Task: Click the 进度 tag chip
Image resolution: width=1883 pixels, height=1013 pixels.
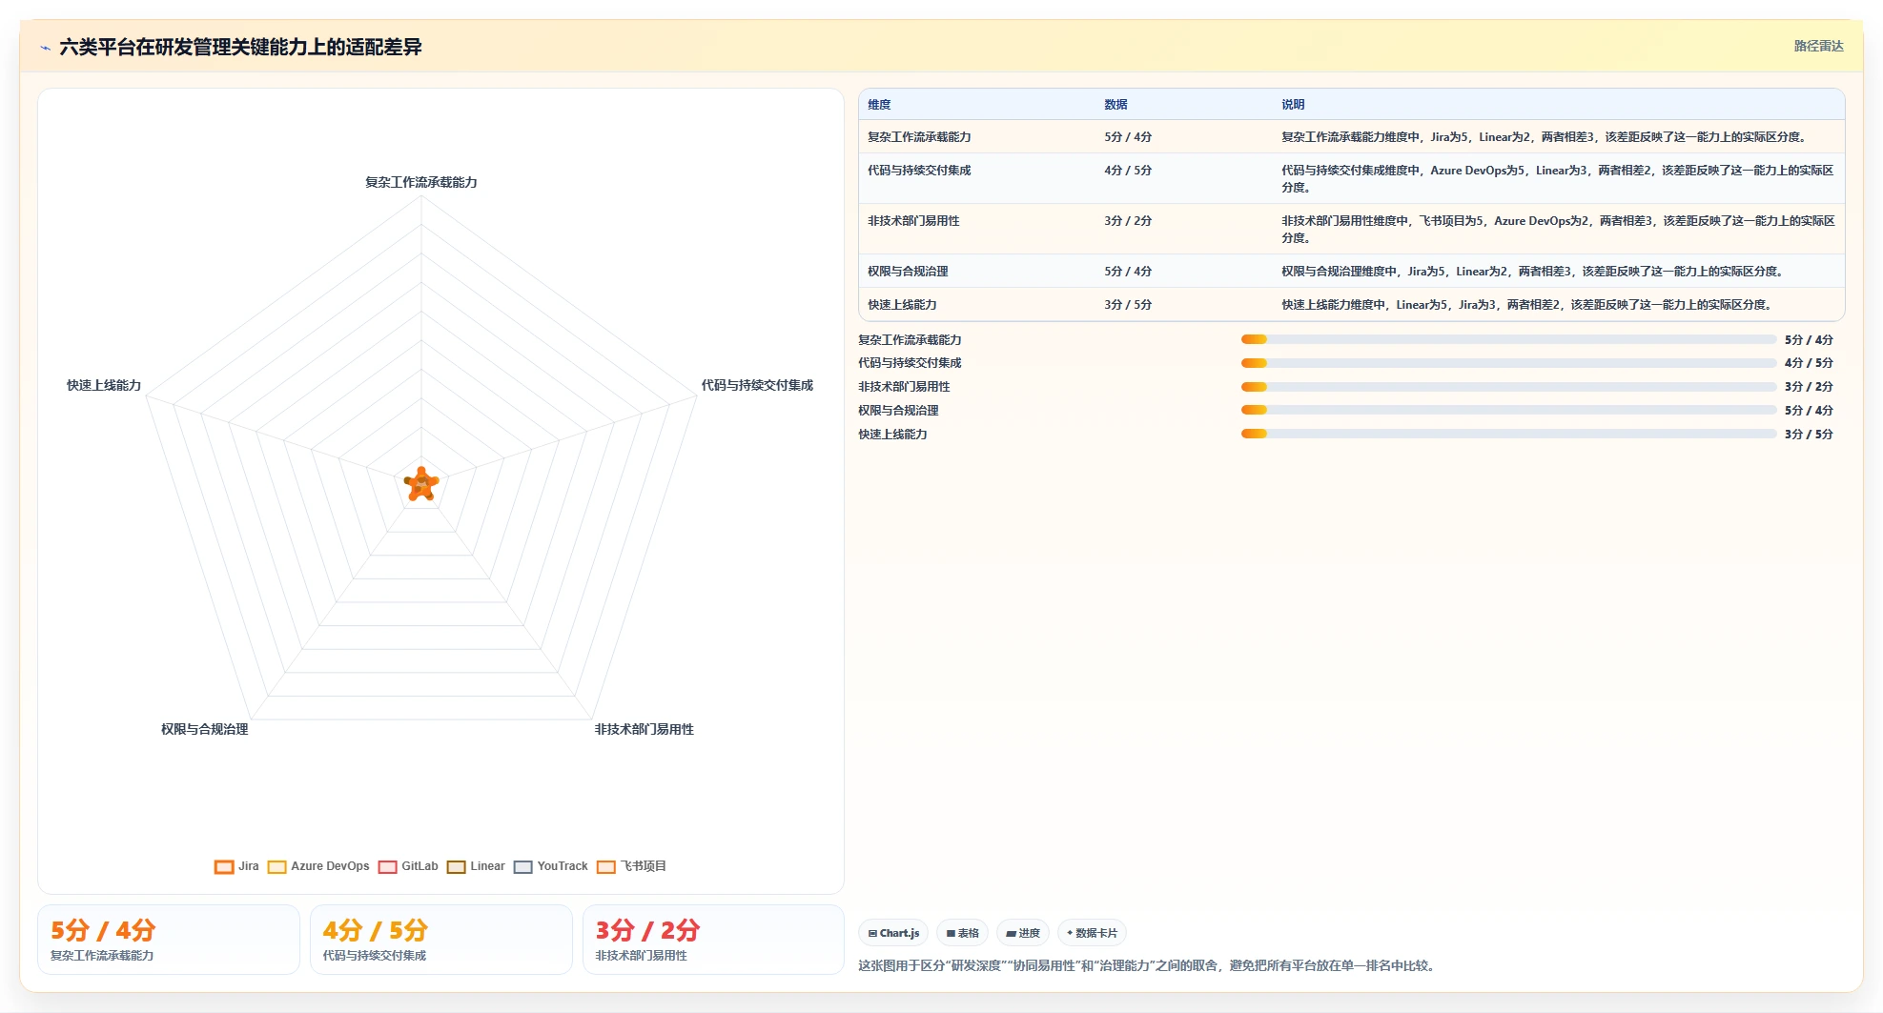Action: point(1023,933)
